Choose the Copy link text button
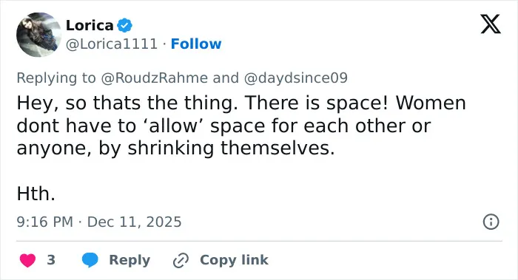 (234, 260)
